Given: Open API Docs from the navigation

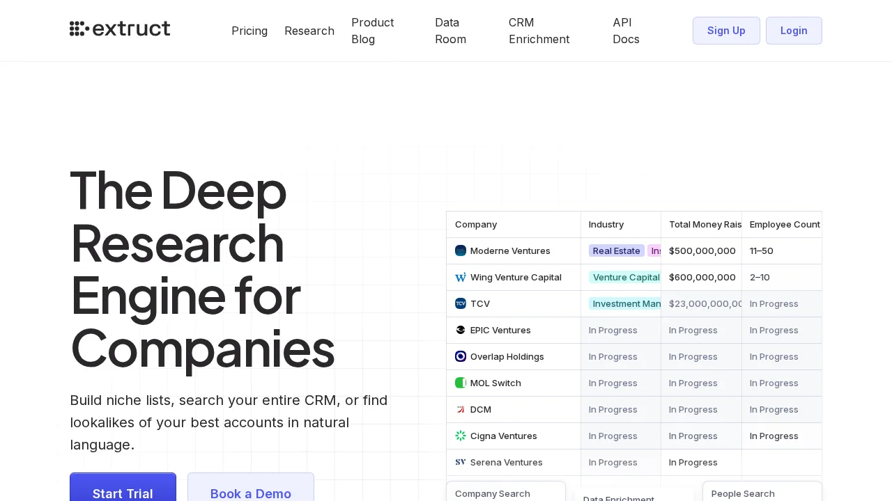Looking at the screenshot, I should pos(626,31).
